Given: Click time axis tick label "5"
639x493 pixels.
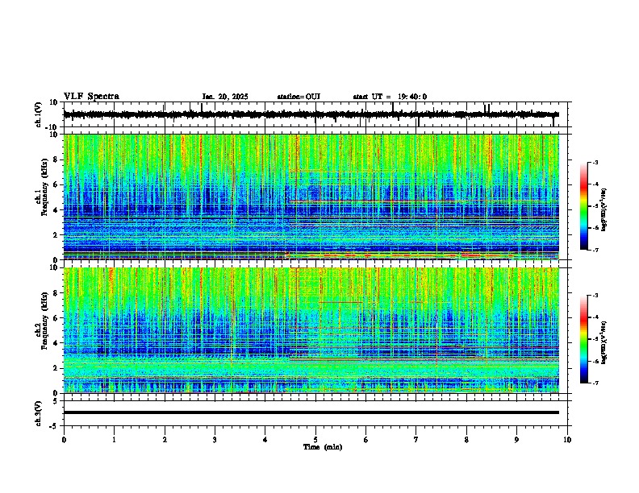Looking at the screenshot, I should pyautogui.click(x=315, y=440).
